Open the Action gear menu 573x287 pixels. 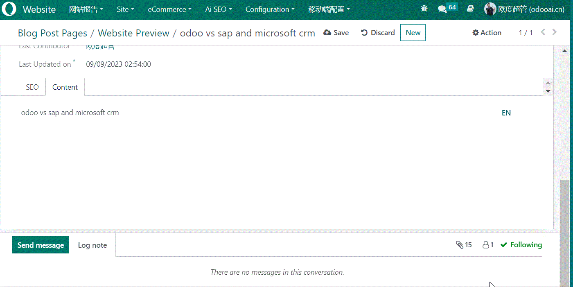487,33
